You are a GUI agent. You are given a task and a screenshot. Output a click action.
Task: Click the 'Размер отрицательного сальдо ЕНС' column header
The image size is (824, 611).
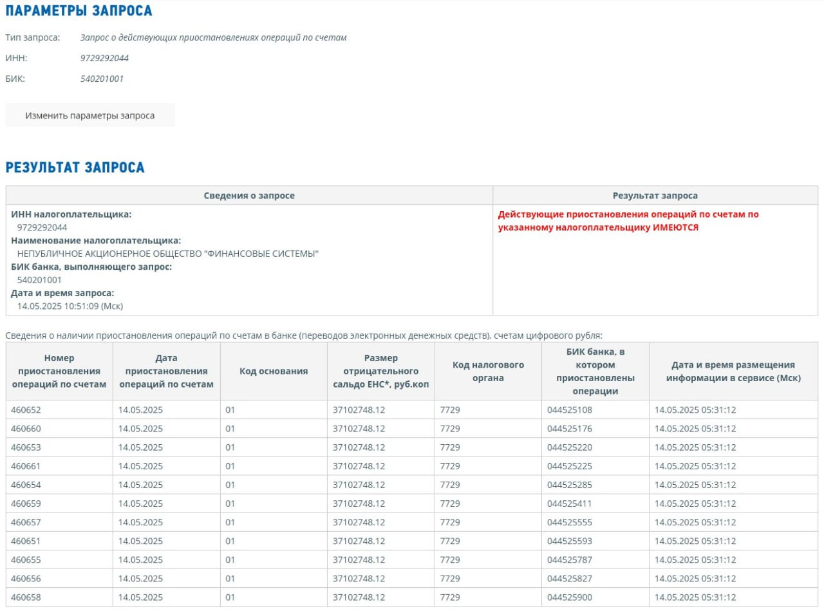point(381,371)
